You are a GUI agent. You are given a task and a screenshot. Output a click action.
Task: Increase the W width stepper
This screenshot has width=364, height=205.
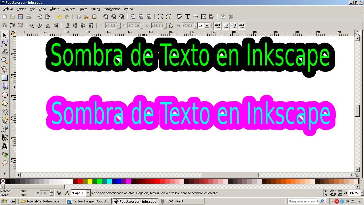point(165,24)
